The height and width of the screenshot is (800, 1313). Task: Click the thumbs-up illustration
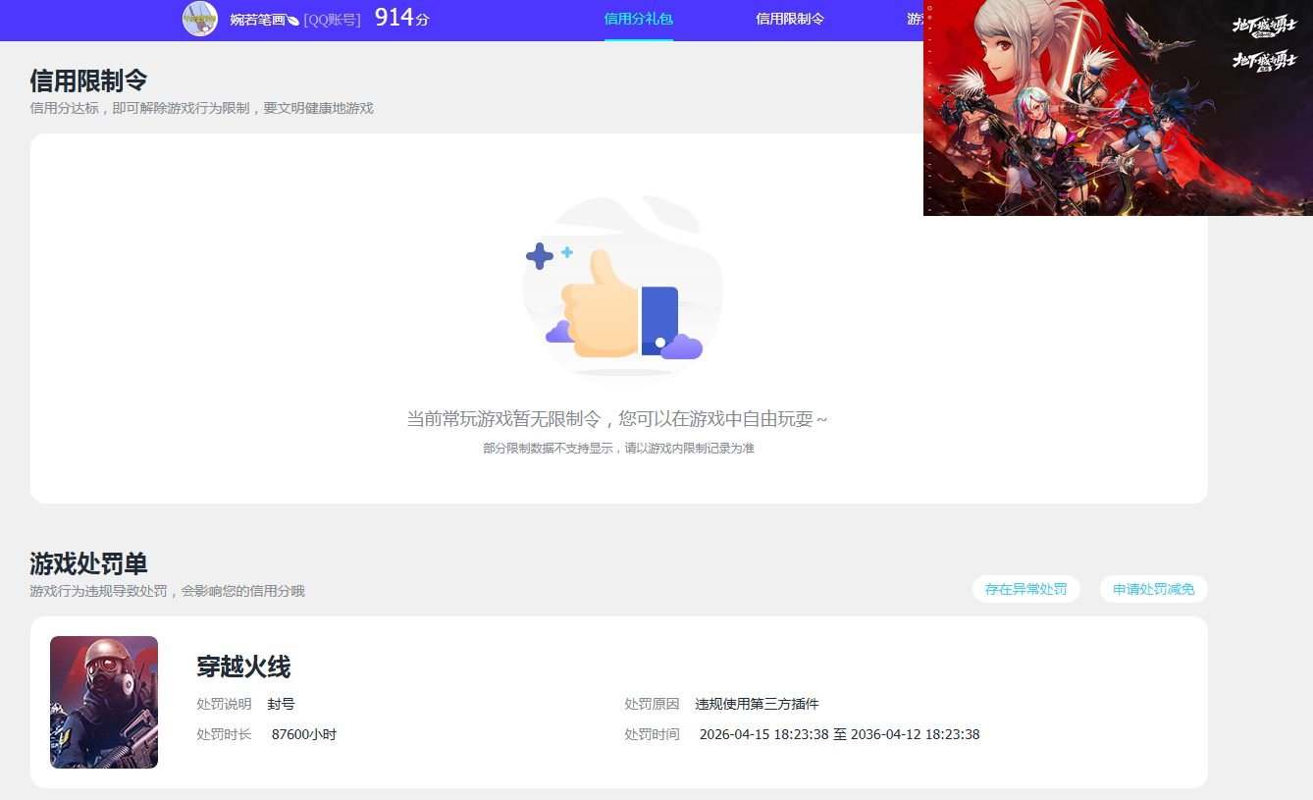click(621, 286)
